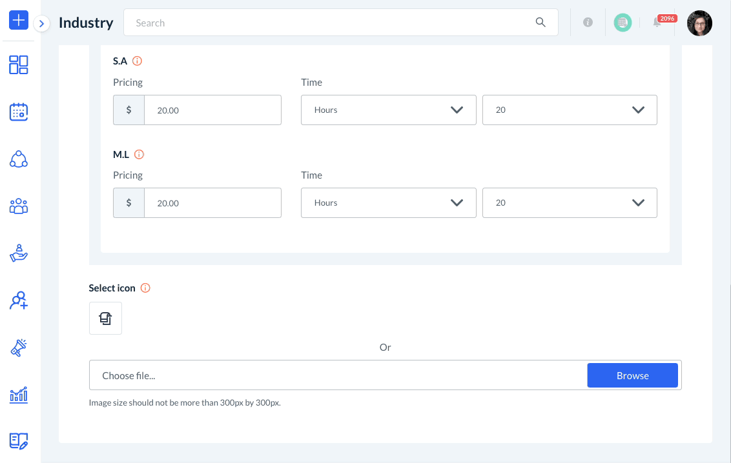
Task: Click the M.L pricing input field
Action: coord(212,203)
